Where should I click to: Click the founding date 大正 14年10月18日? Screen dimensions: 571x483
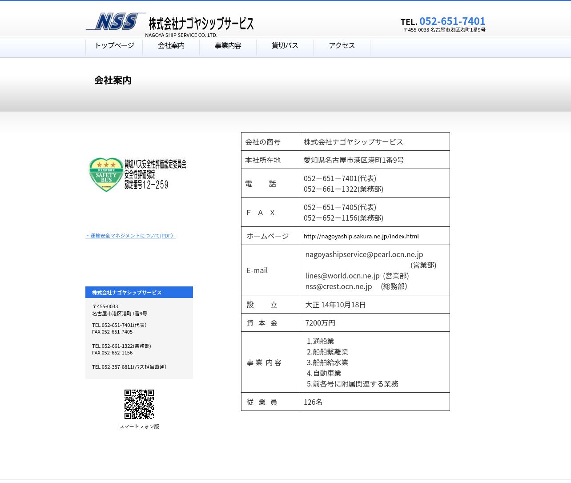(336, 305)
